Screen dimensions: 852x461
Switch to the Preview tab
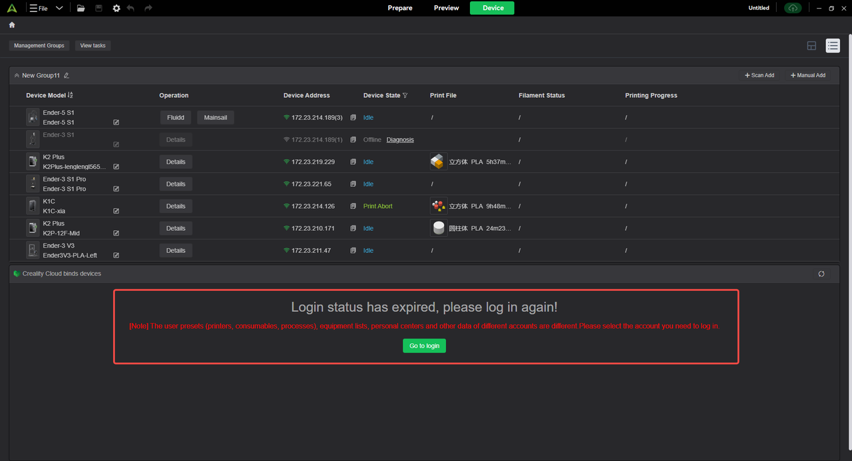tap(446, 8)
